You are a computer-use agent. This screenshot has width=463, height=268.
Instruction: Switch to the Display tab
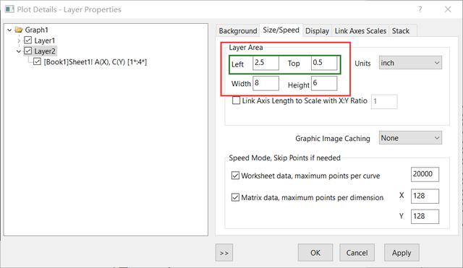[317, 30]
